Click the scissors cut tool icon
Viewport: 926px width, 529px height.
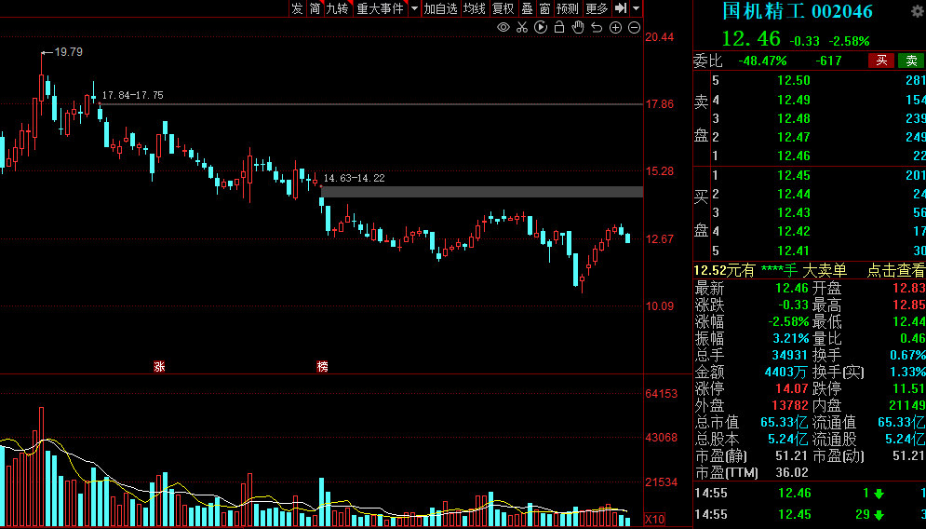coord(522,28)
